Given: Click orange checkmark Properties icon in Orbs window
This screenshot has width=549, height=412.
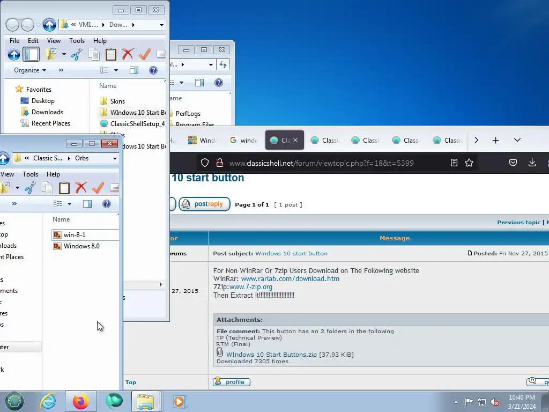Looking at the screenshot, I should (98, 188).
